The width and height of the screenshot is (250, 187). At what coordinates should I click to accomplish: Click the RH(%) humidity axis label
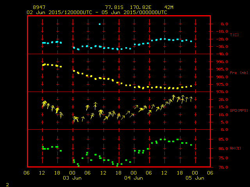point(235,148)
